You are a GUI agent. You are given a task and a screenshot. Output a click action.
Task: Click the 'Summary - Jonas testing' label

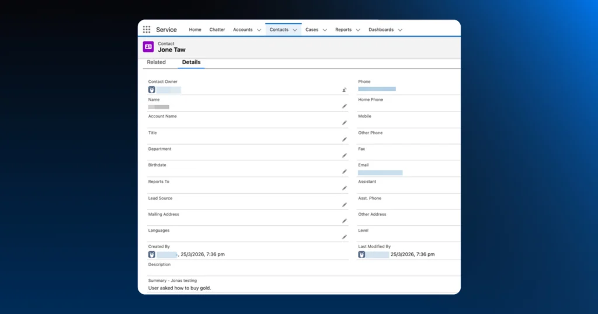pos(172,281)
